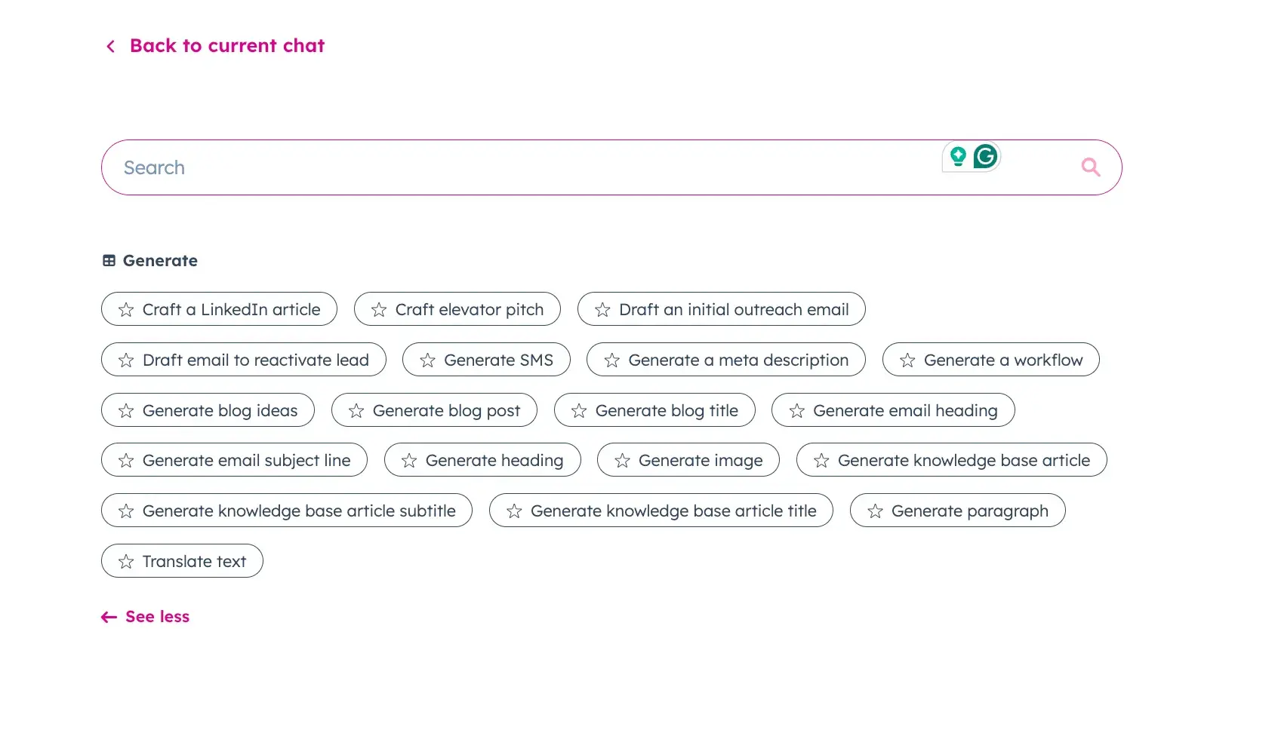The height and width of the screenshot is (736, 1275).
Task: Favorite the Craft a LinkedIn article prompt
Action: [x=126, y=310]
